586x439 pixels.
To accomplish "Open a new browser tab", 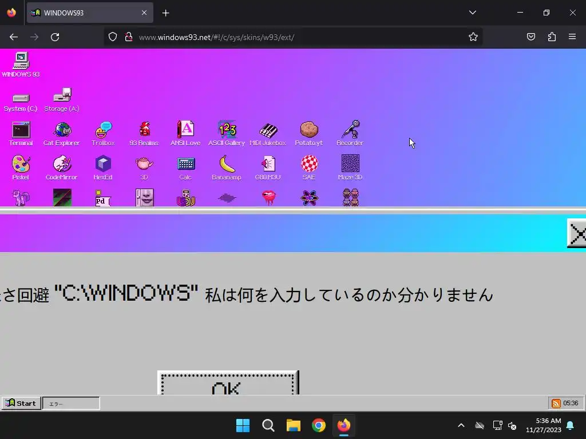I will pos(165,13).
